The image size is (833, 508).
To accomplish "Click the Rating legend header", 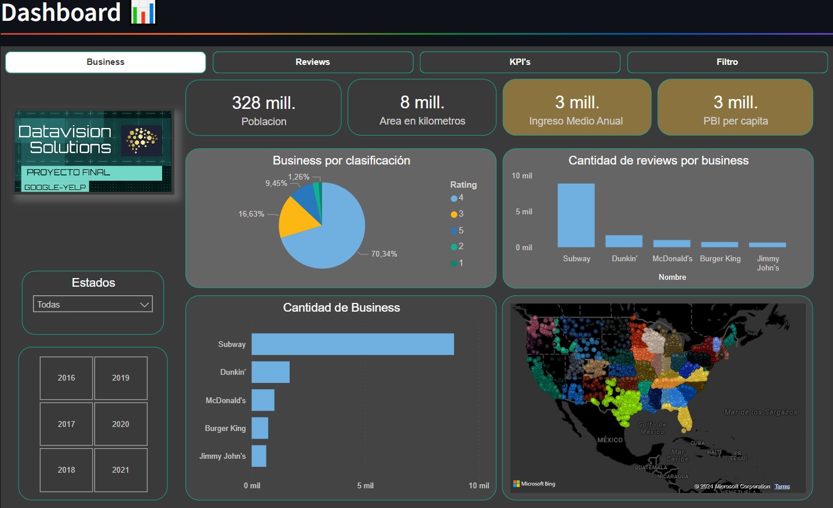I will point(463,185).
